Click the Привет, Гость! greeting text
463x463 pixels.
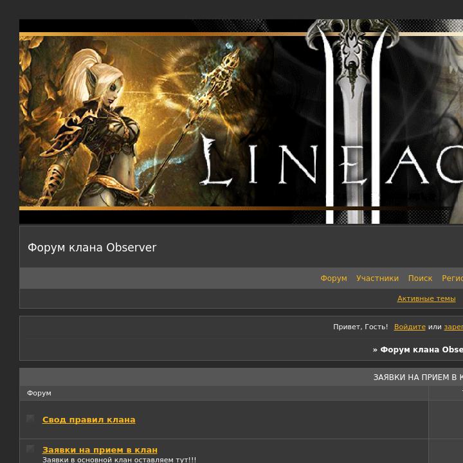click(360, 327)
